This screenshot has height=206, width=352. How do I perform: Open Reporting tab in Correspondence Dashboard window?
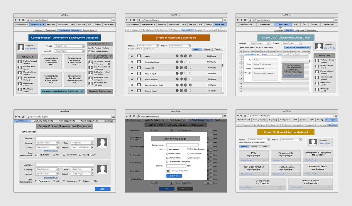pos(51,24)
